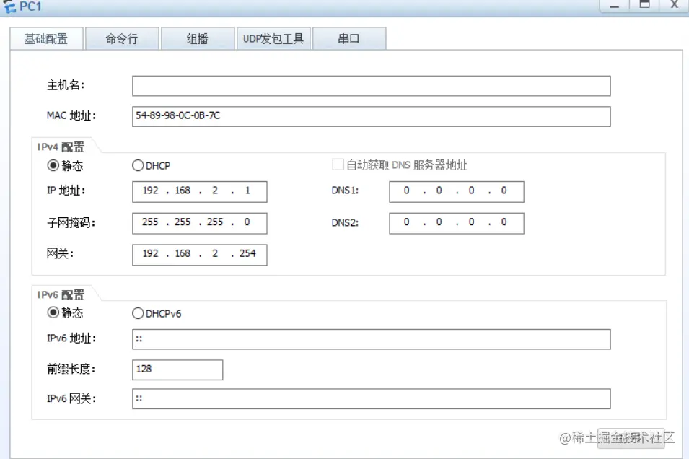689x459 pixels.
Task: Click the MAC 地址 input field
Action: coord(372,116)
